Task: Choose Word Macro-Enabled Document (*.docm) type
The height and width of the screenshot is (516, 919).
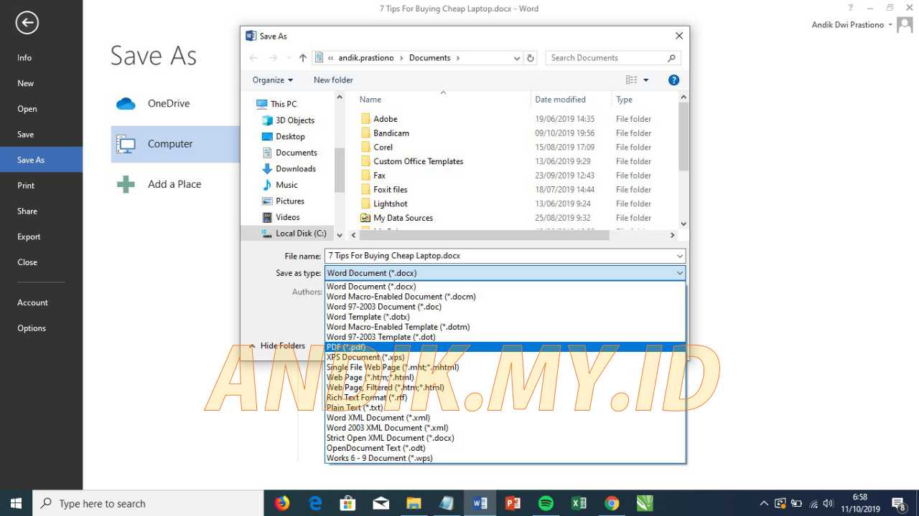Action: point(505,297)
